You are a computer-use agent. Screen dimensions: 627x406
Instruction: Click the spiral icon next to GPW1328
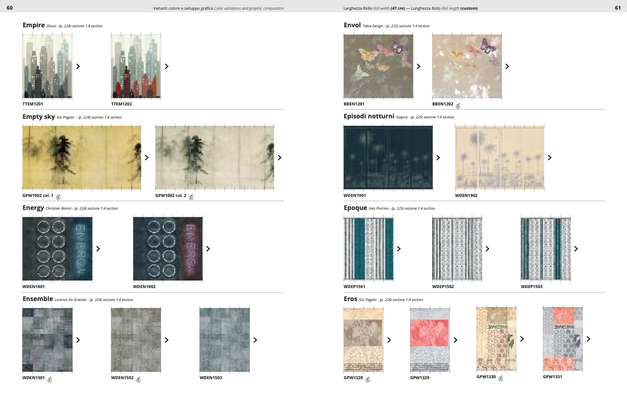(x=368, y=380)
